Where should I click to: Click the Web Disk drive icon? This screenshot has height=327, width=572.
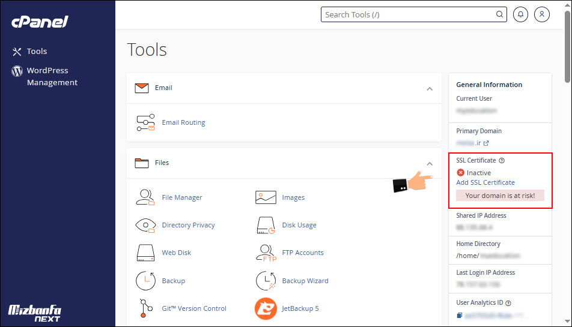point(145,253)
